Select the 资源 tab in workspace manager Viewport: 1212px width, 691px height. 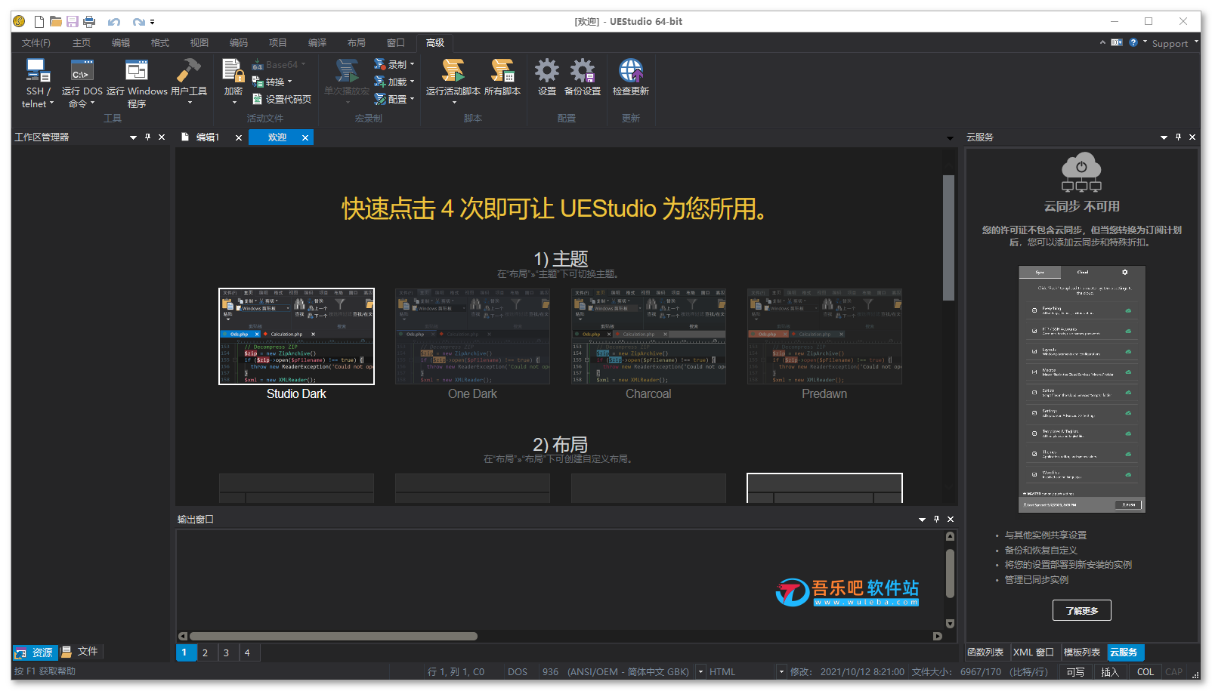coord(35,652)
